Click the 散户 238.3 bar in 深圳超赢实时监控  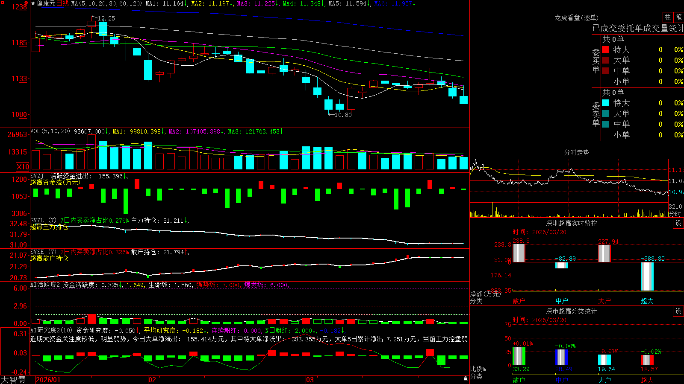(x=519, y=253)
